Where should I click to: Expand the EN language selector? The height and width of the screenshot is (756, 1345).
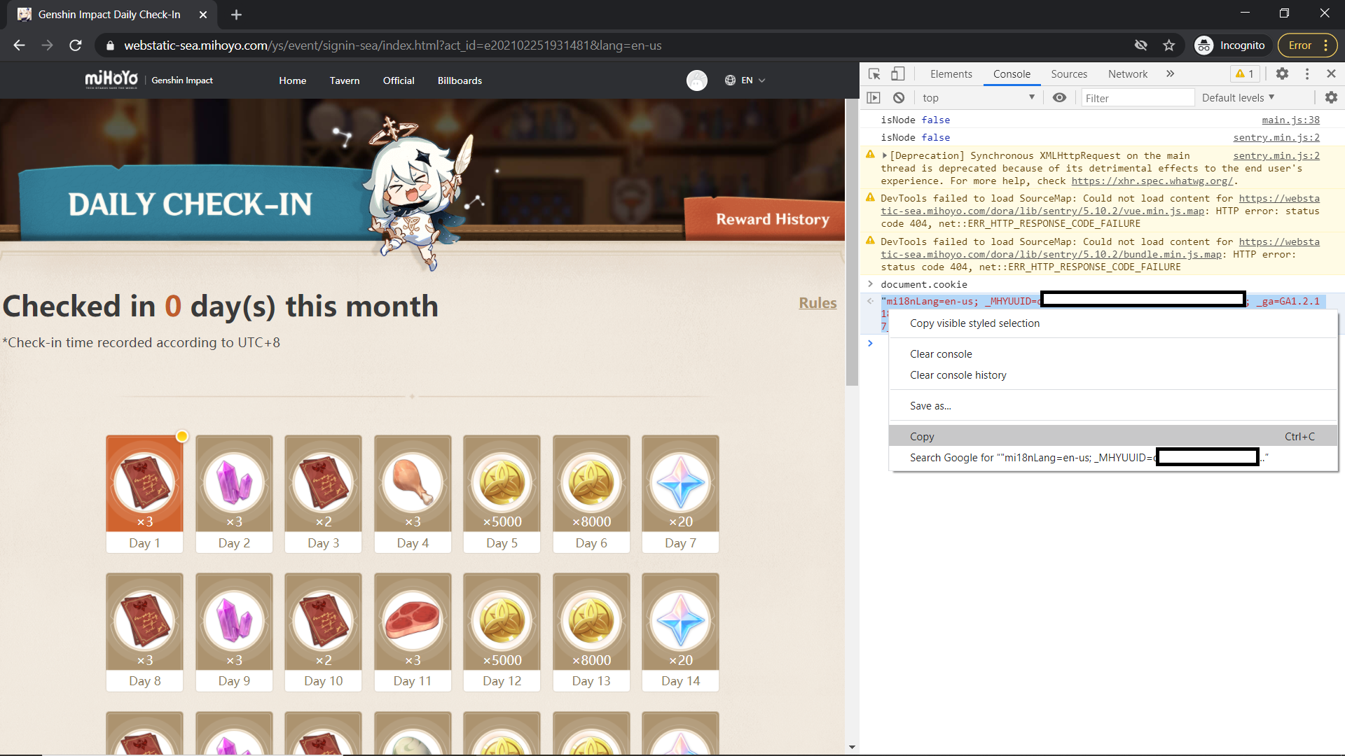(745, 80)
